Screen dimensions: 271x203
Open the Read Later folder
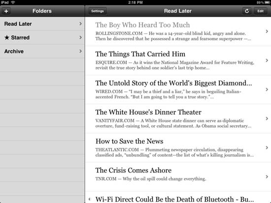(42, 24)
